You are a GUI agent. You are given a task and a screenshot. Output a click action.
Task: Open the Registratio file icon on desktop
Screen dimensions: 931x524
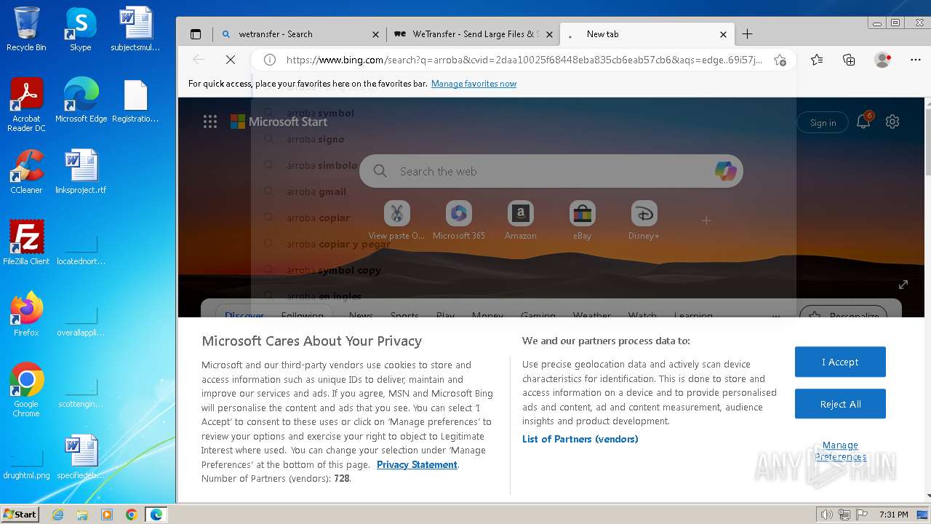click(135, 100)
